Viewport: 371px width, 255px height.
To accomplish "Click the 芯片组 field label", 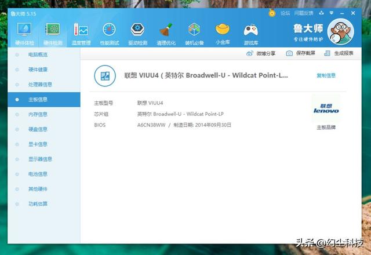I will point(101,114).
